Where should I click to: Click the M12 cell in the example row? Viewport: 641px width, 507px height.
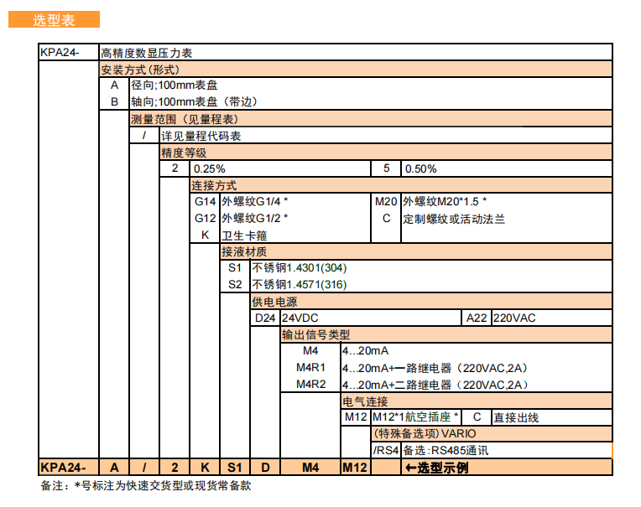click(x=355, y=468)
